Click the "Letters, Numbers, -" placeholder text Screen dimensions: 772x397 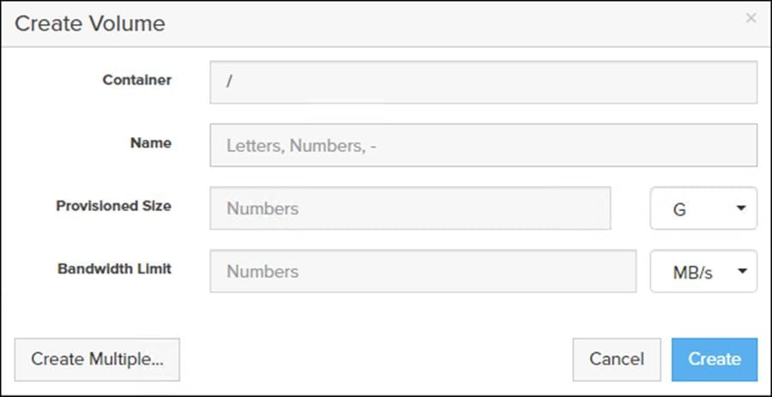pos(302,146)
